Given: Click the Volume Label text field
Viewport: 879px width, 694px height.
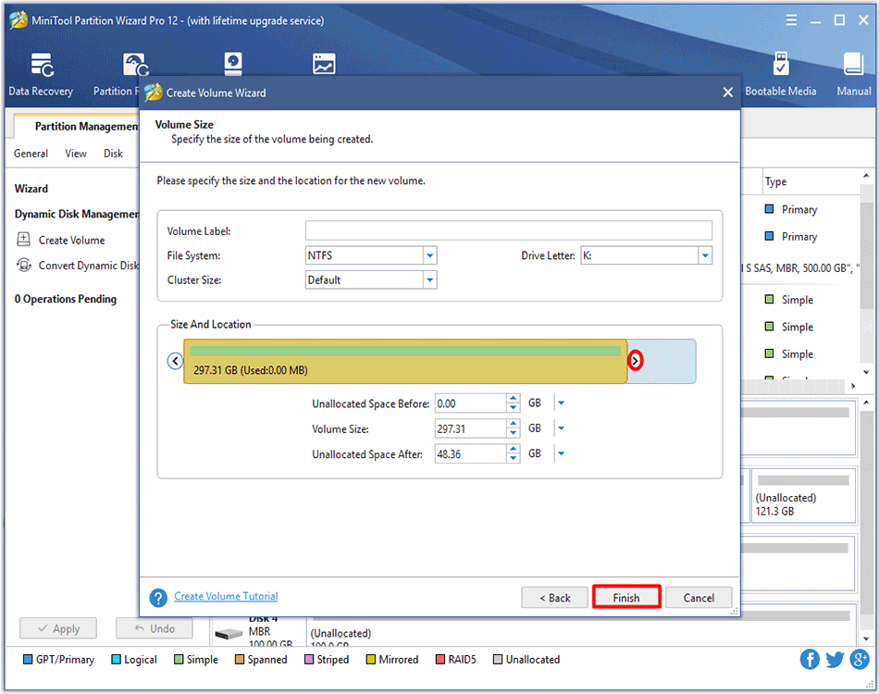Looking at the screenshot, I should tap(509, 230).
